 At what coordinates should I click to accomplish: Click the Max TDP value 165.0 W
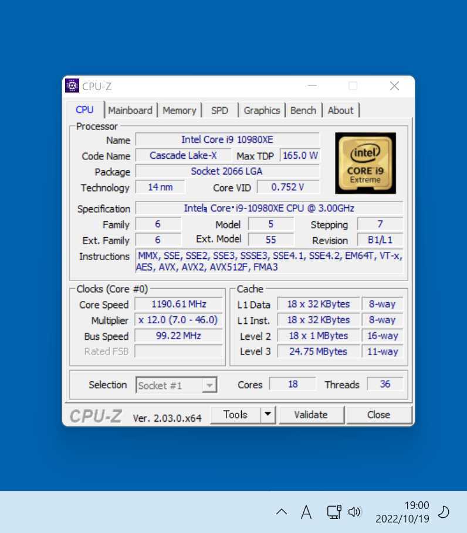tap(300, 155)
